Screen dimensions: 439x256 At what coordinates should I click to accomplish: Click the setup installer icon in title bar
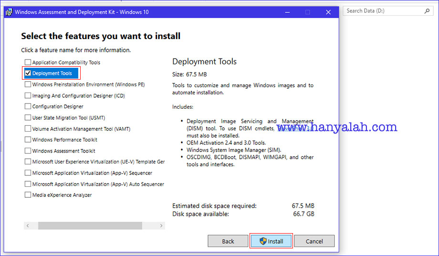pos(9,12)
